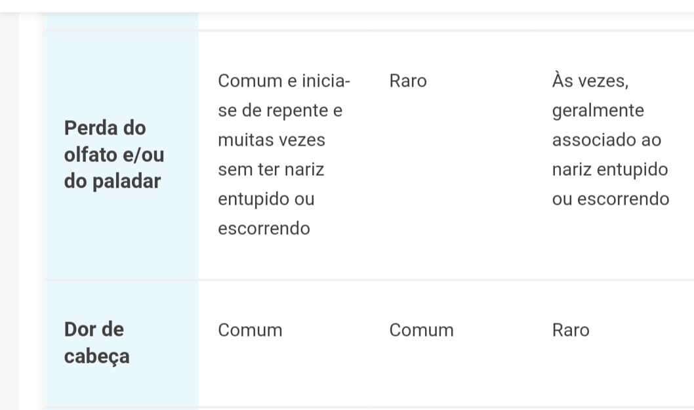Click the "muitas vezes" text line
694x410 pixels.
[x=272, y=140]
